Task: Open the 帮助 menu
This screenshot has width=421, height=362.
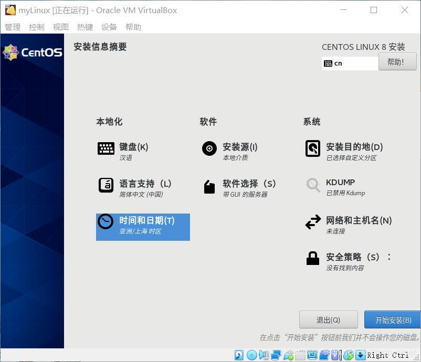Action: pos(133,27)
